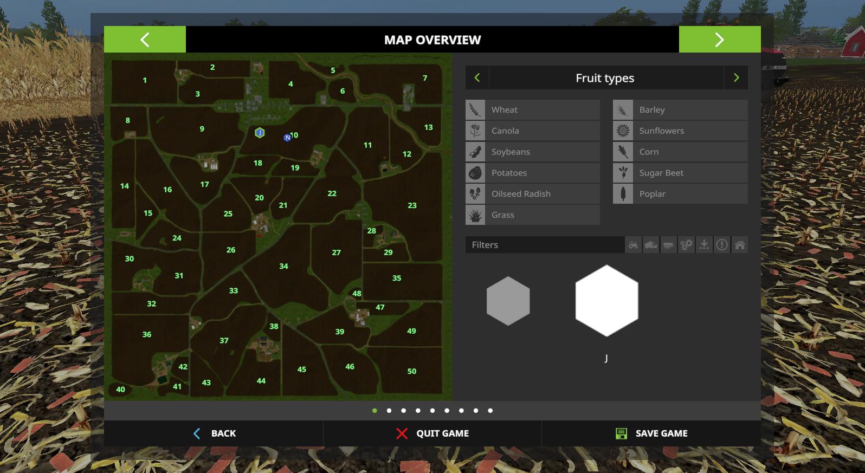Toggle the trailer filter icon
This screenshot has height=473, width=865.
coord(669,245)
